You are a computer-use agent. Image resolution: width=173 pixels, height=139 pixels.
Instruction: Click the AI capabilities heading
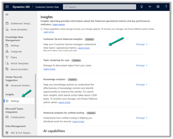pyautogui.click(x=54, y=131)
